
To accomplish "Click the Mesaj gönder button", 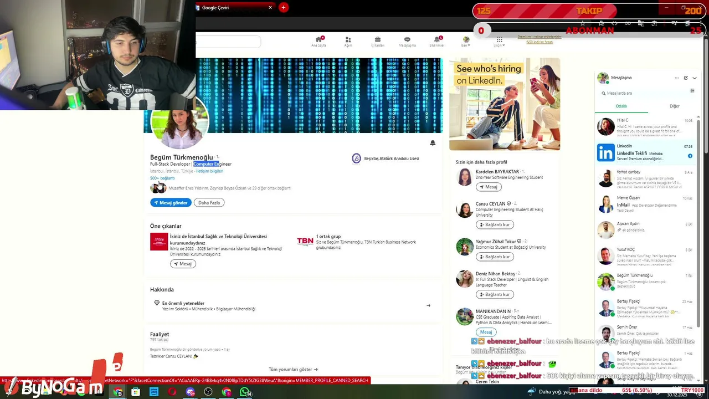I will [171, 203].
